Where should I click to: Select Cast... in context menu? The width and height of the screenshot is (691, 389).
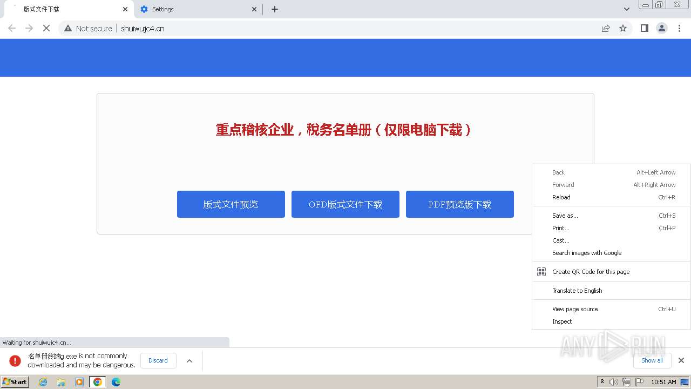611,240
